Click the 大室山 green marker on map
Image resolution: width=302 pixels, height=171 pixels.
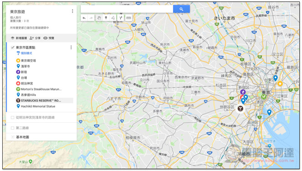[x=31, y=161]
